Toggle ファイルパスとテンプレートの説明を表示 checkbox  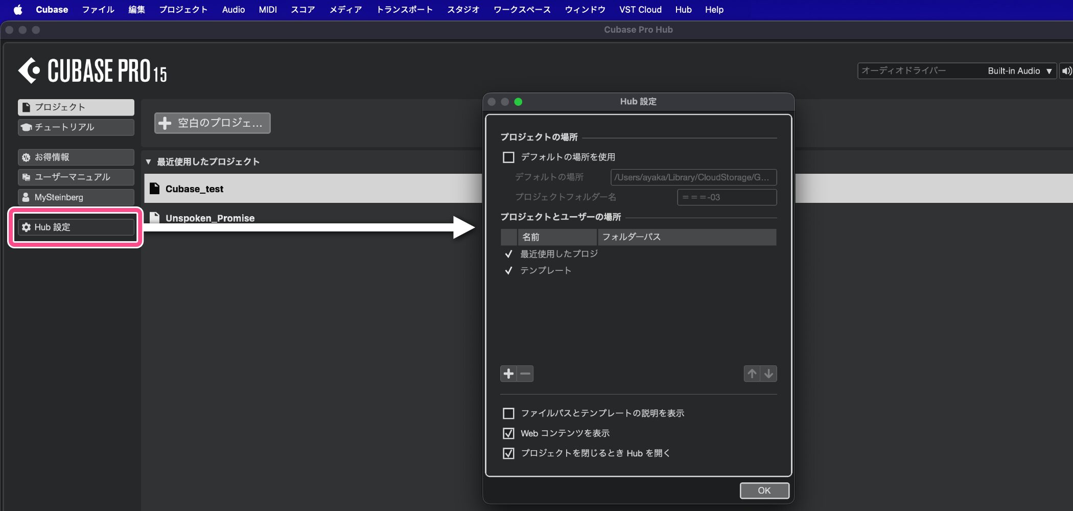point(508,413)
